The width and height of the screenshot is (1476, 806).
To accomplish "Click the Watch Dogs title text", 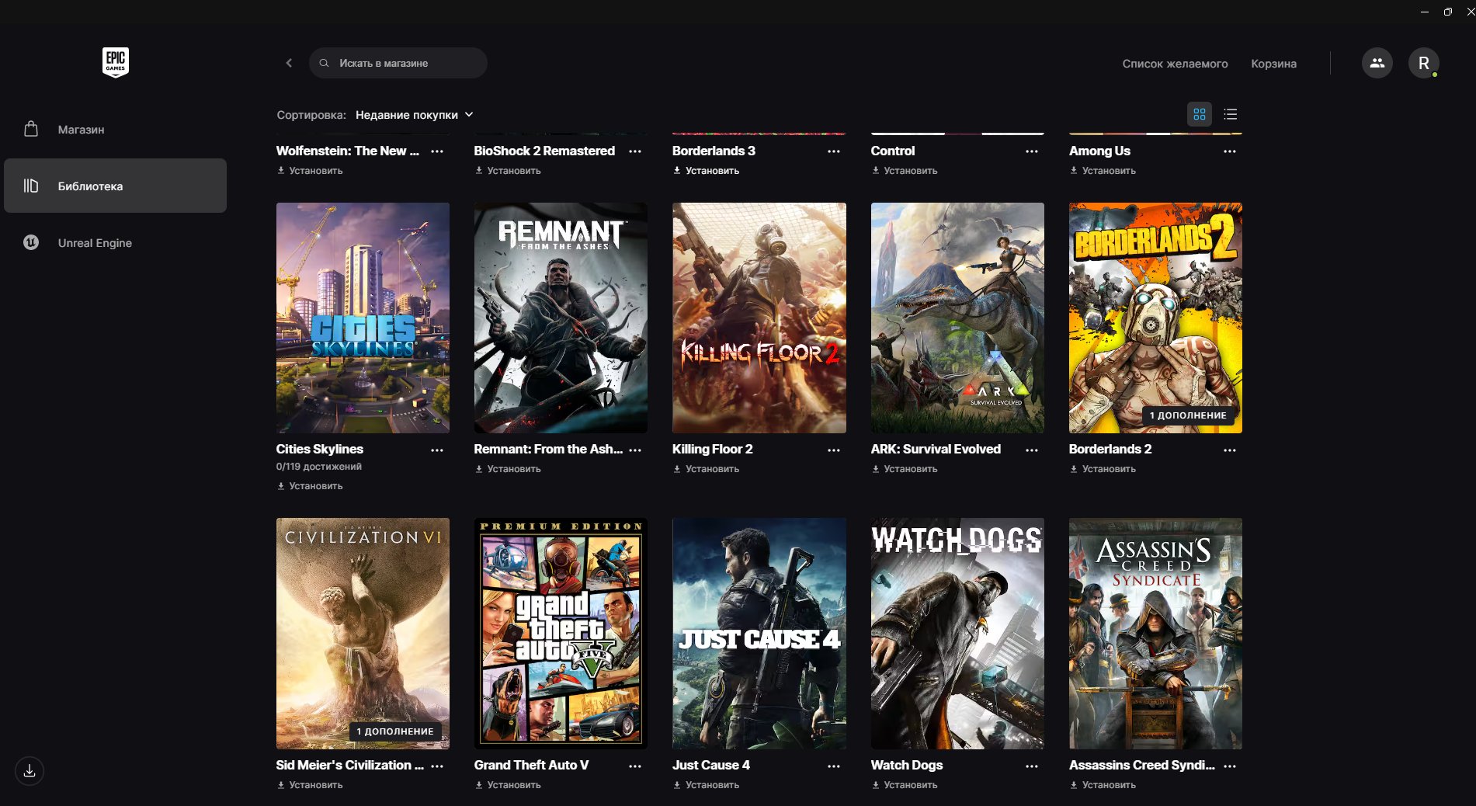I will (x=907, y=766).
